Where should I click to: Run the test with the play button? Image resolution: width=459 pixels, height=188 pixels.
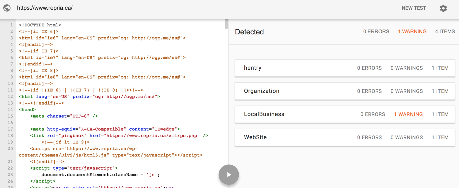[x=229, y=175]
